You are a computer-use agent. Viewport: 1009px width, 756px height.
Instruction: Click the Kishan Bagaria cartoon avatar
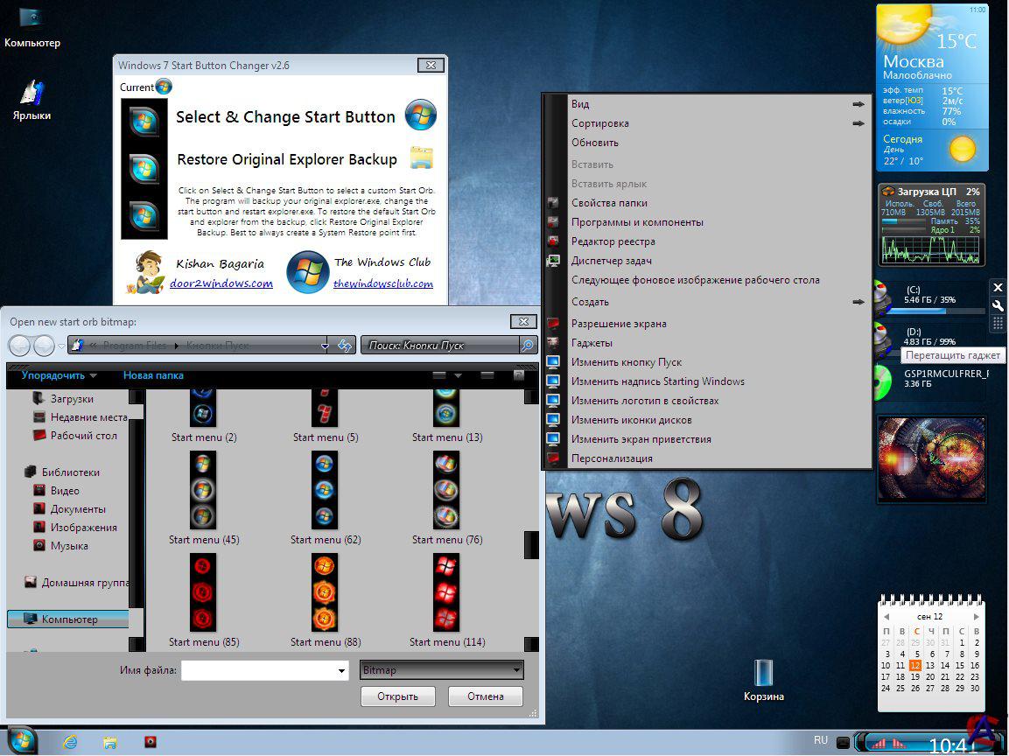point(147,273)
